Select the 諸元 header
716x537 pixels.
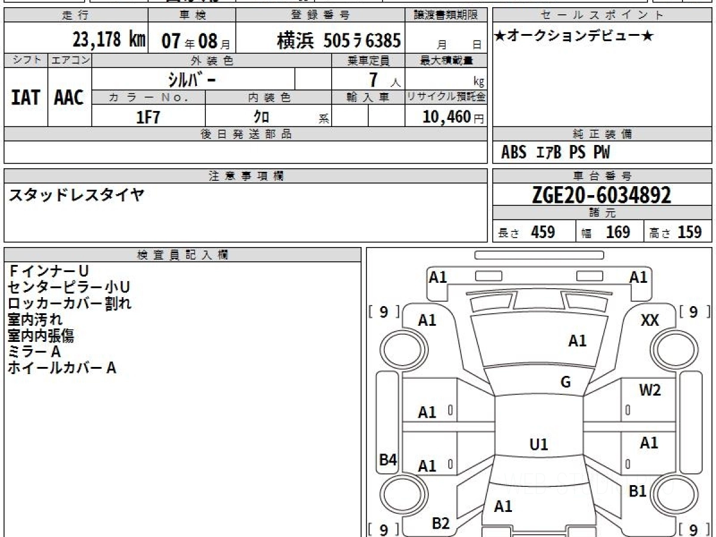[x=602, y=213]
